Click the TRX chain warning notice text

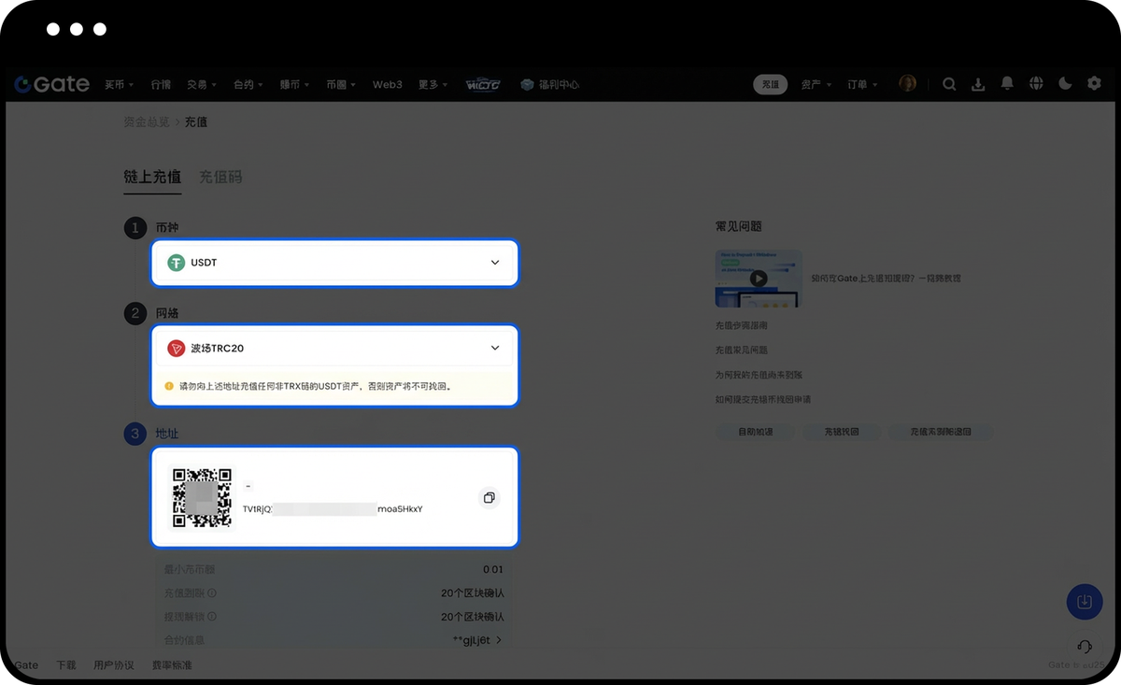tap(316, 385)
